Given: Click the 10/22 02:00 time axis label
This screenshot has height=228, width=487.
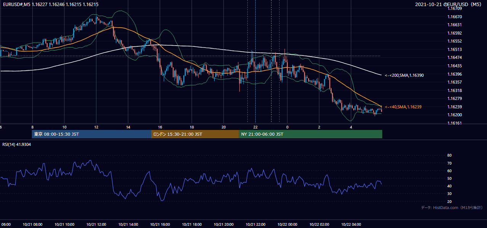Looking at the screenshot, I should tap(319, 224).
